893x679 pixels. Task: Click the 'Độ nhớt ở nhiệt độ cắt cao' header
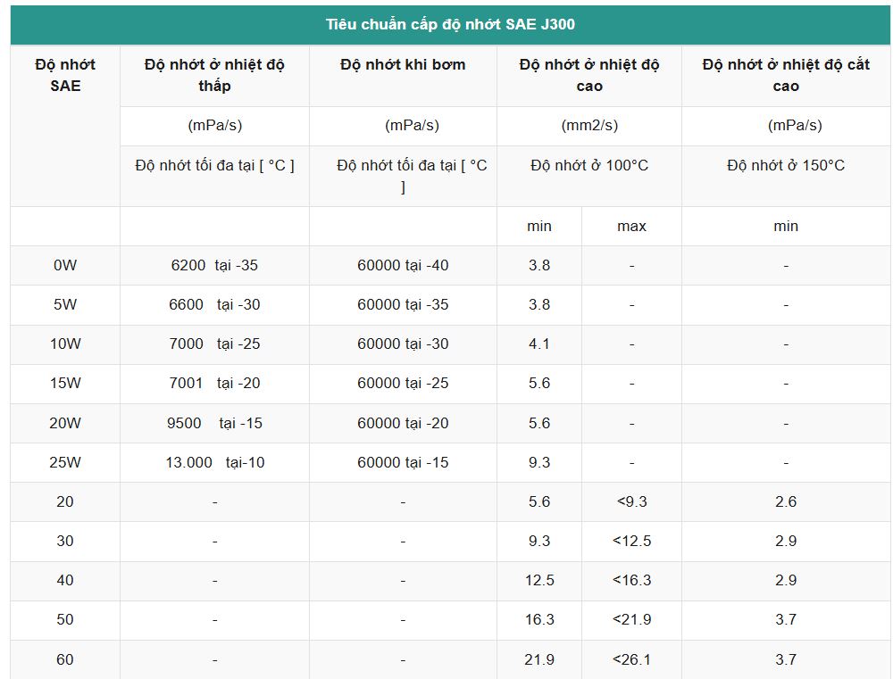click(786, 75)
